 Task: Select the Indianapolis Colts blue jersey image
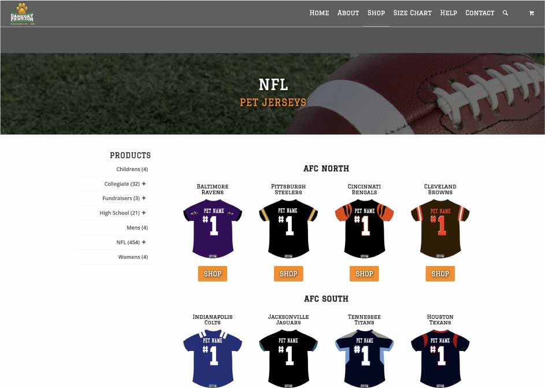pos(212,359)
